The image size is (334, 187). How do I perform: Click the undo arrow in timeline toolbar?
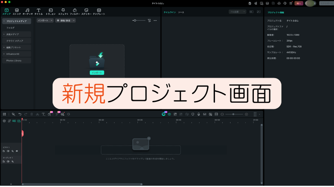tap(20, 114)
